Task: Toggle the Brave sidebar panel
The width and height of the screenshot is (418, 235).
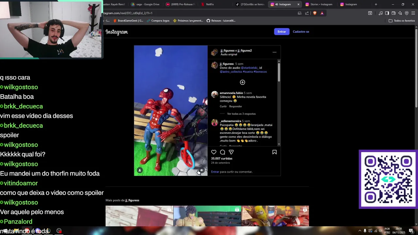Action: (387, 13)
